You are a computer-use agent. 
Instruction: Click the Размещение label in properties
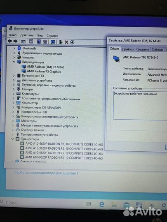coord(131,80)
